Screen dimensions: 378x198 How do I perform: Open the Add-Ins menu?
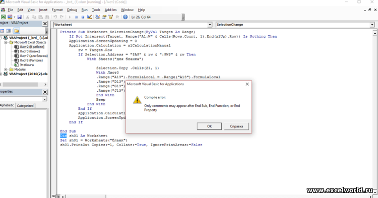pyautogui.click(x=110, y=10)
